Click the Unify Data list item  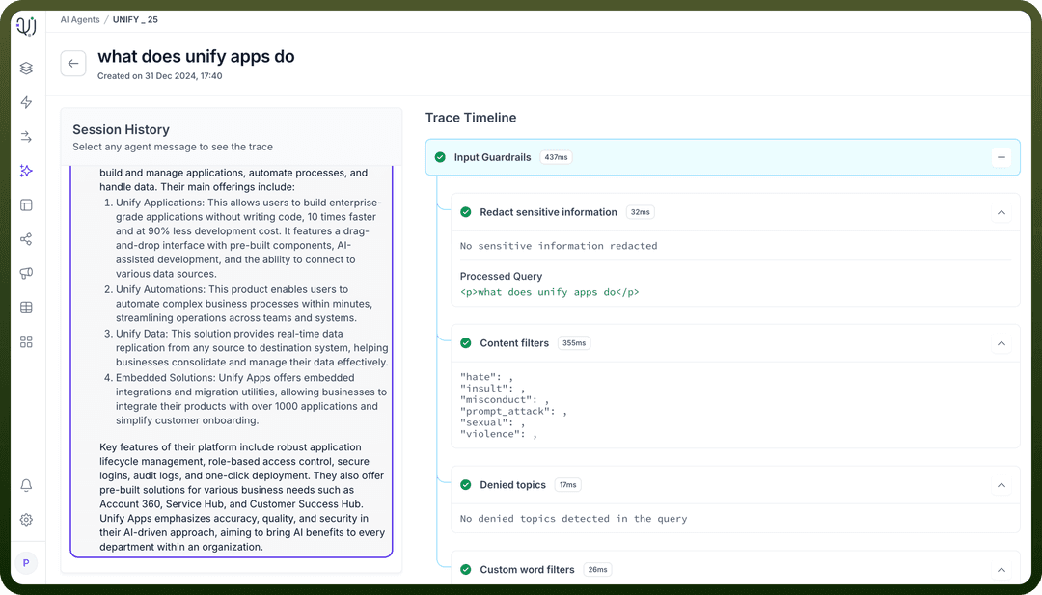click(x=247, y=348)
